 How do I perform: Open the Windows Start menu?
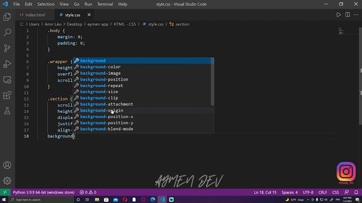tap(4, 200)
